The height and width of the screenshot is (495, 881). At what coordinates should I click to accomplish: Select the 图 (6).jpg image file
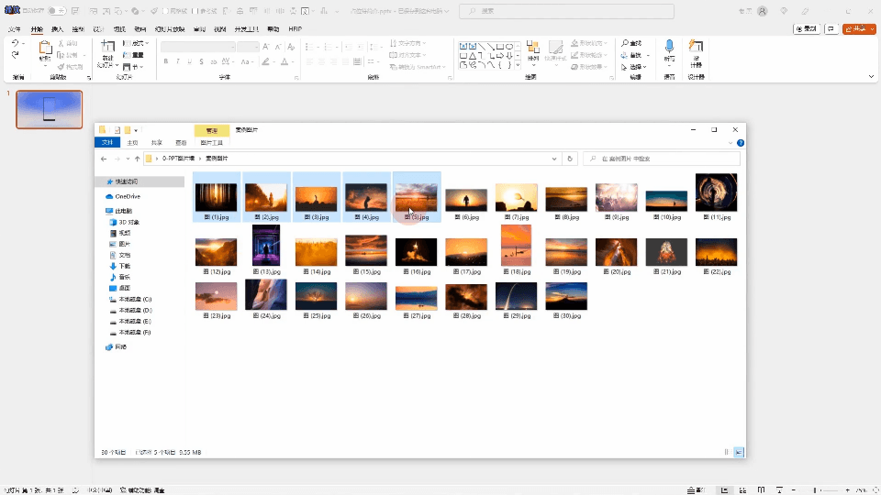[466, 203]
